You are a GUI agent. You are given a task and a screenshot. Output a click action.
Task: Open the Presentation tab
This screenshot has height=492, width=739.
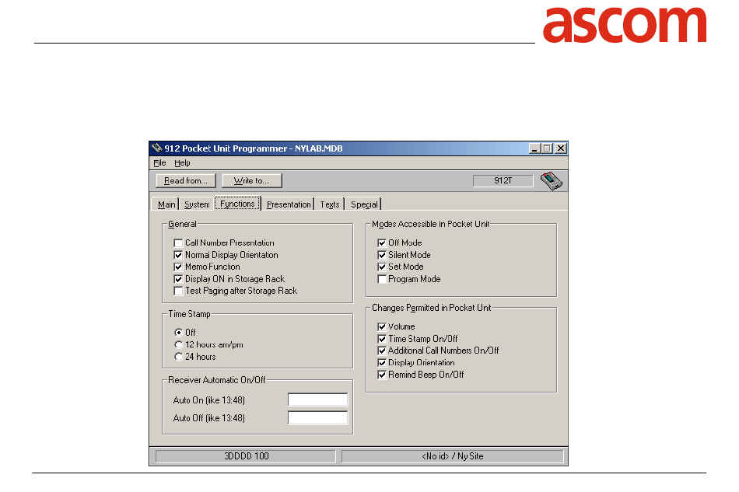point(289,204)
